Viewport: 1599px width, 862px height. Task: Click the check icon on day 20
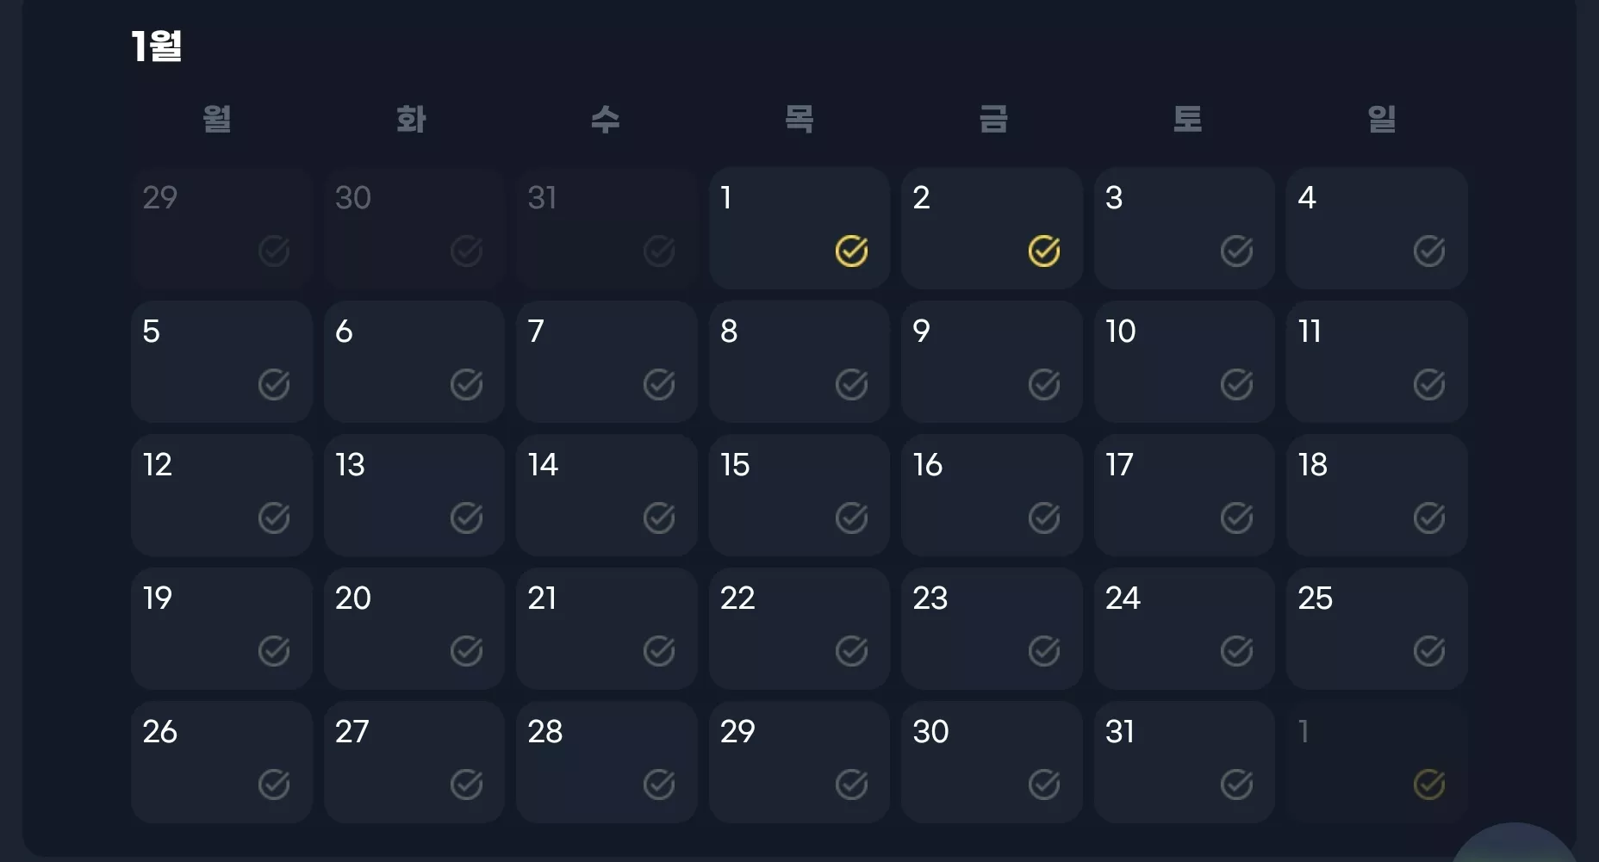tap(466, 652)
